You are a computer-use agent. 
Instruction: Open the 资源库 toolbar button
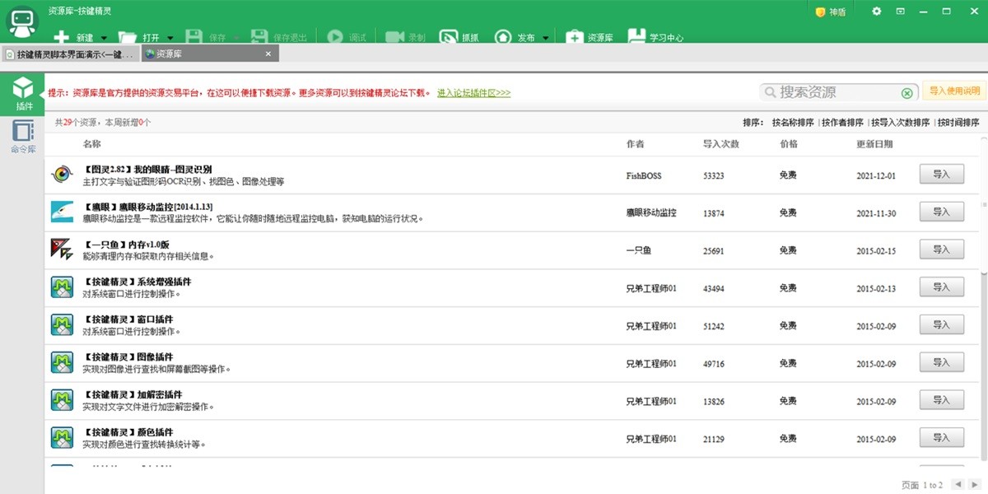click(574, 37)
